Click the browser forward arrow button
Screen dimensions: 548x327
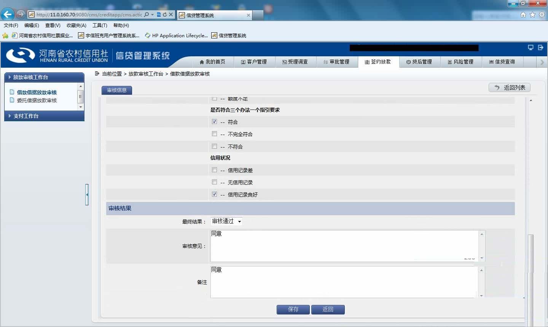[x=21, y=14]
